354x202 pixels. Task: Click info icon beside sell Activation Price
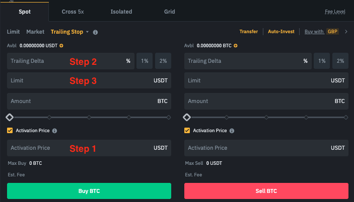232,131
